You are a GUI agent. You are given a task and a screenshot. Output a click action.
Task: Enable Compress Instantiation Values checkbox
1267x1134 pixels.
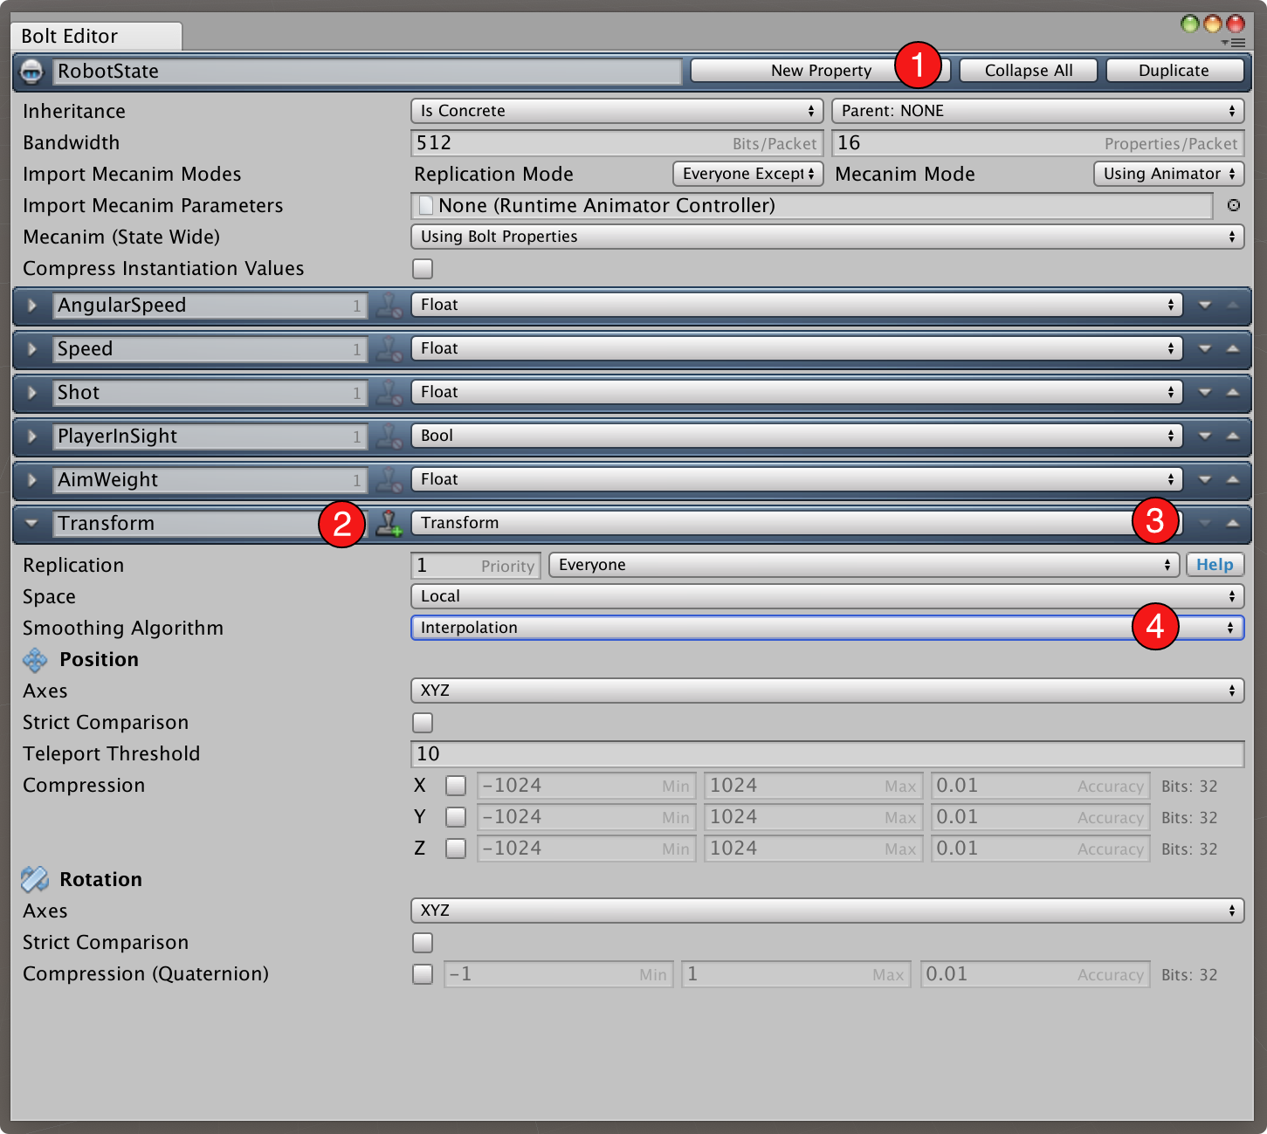[423, 268]
